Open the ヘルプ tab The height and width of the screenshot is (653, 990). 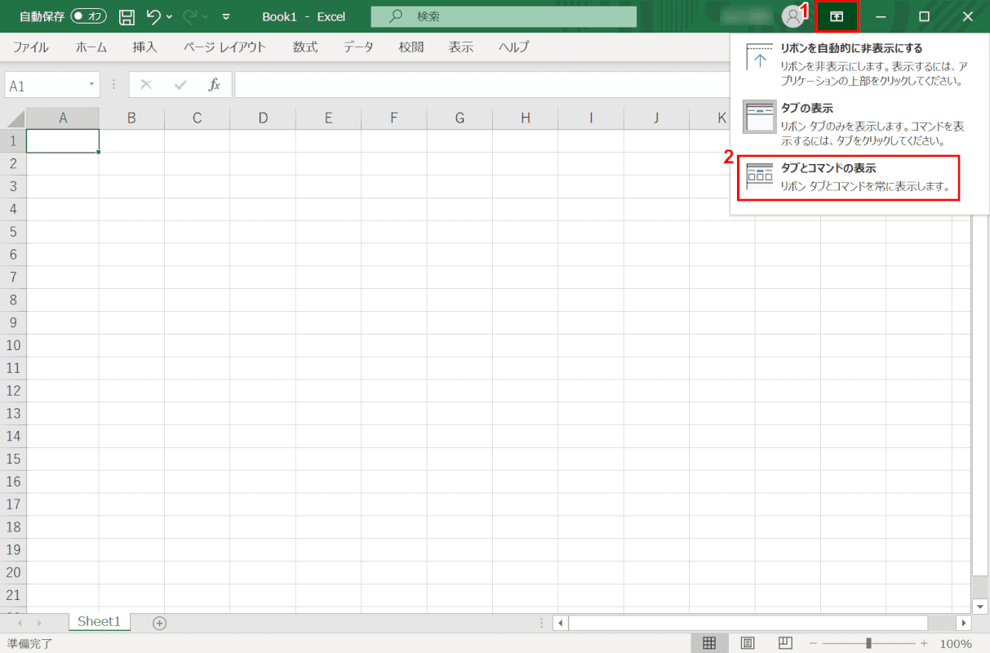514,47
